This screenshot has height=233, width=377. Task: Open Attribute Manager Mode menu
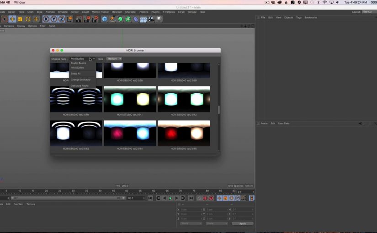point(264,124)
